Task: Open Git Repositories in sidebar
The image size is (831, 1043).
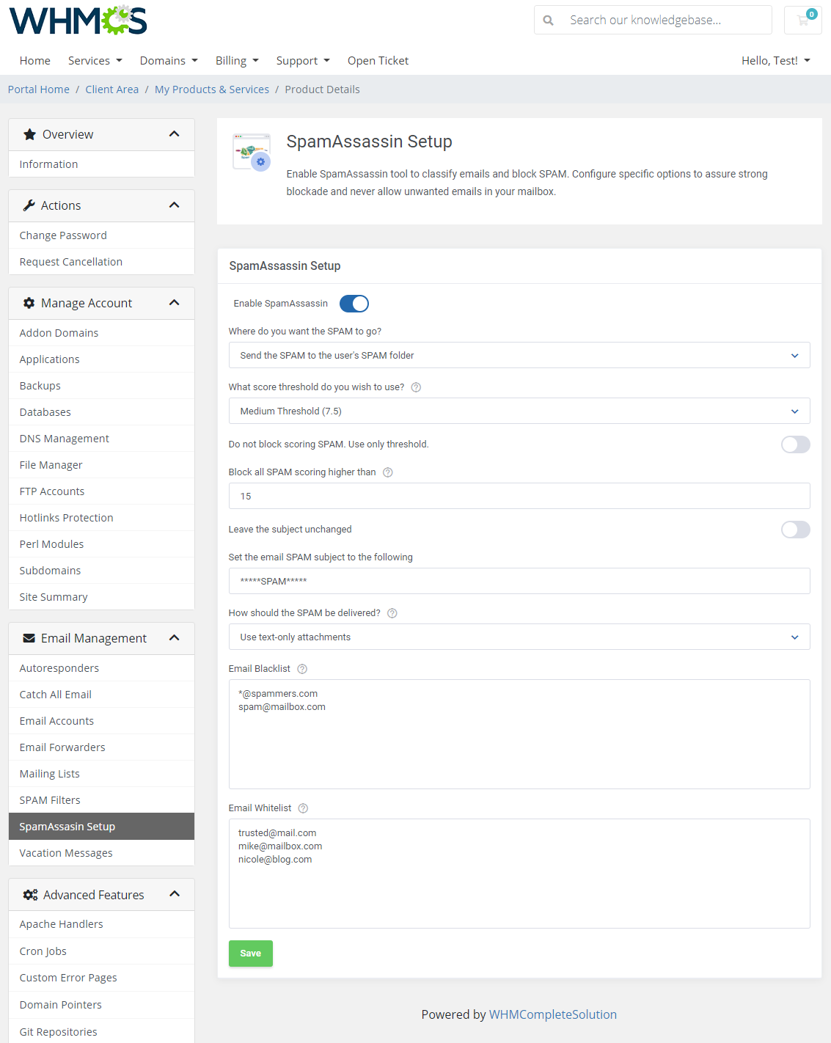Action: point(101,1032)
